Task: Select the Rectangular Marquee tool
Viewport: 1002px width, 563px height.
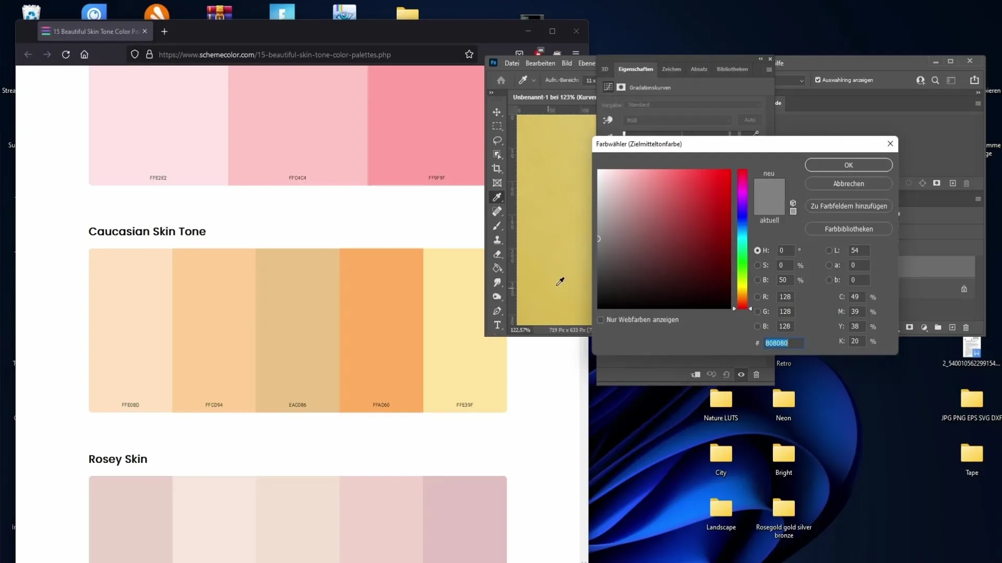Action: point(497,126)
